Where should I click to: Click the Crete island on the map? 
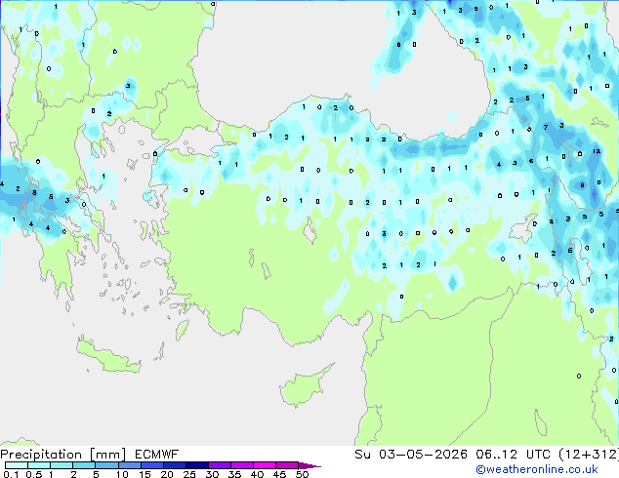[107, 356]
